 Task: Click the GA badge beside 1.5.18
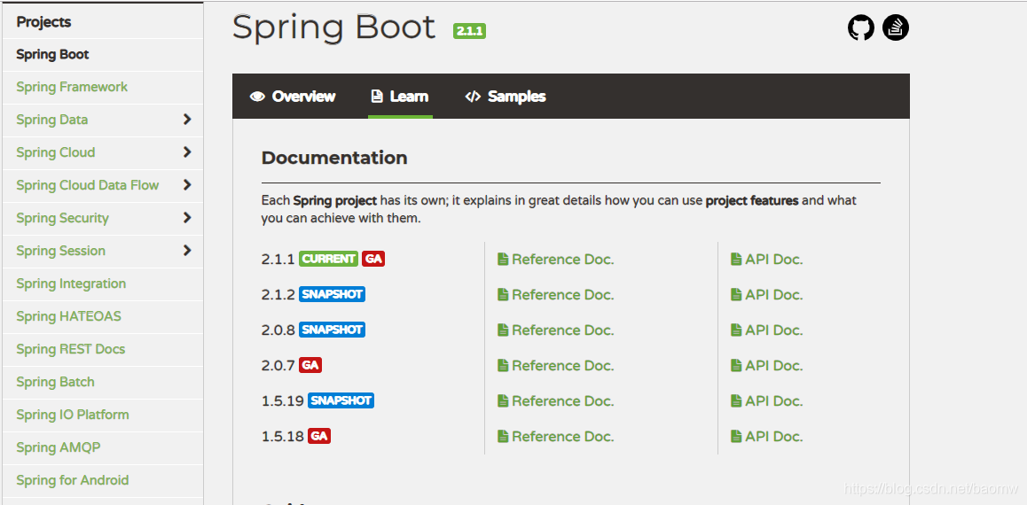click(319, 436)
